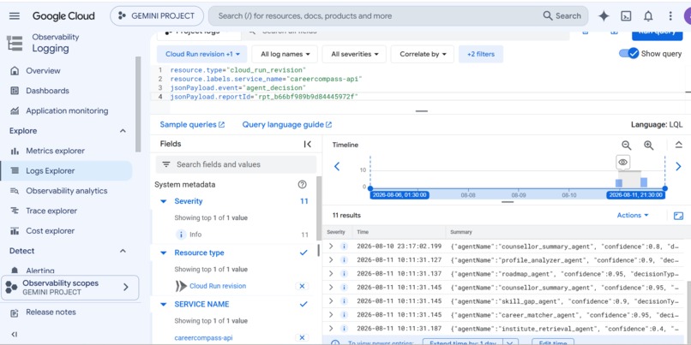Open Metrics explorer

[55, 151]
